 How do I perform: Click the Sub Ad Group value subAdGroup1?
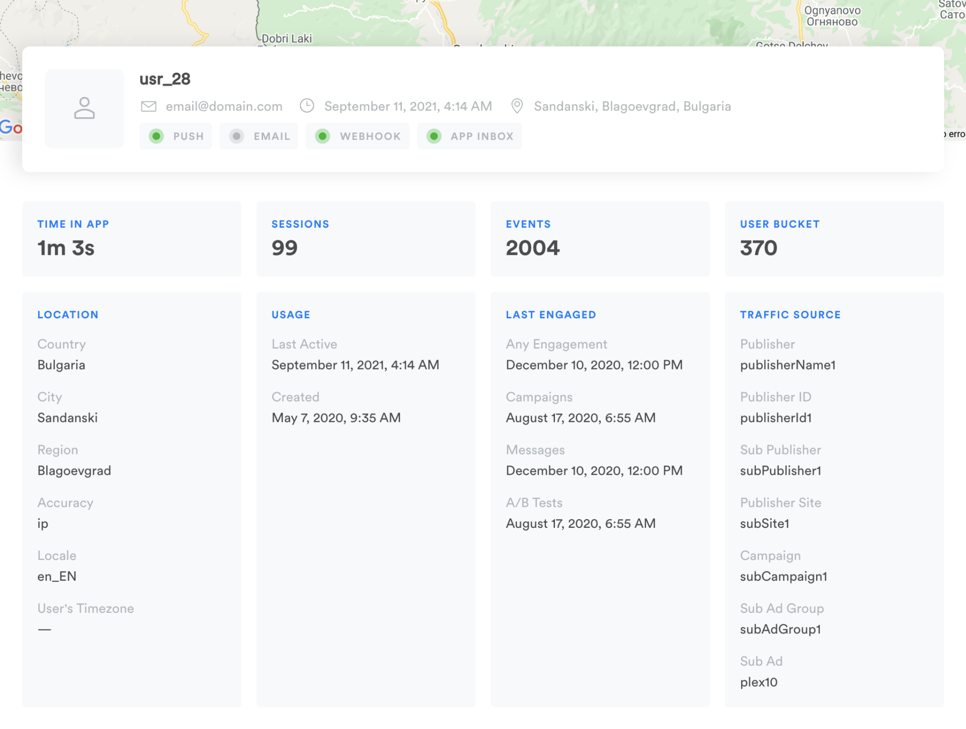pyautogui.click(x=780, y=629)
